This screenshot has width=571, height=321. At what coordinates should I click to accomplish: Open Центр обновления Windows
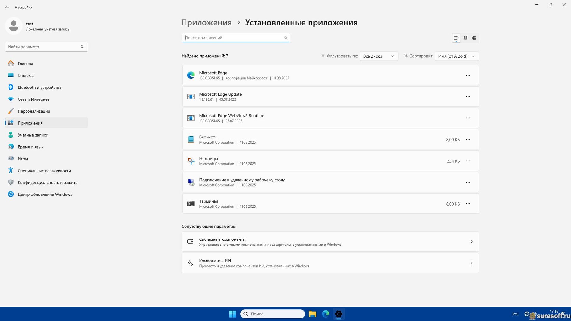46,194
